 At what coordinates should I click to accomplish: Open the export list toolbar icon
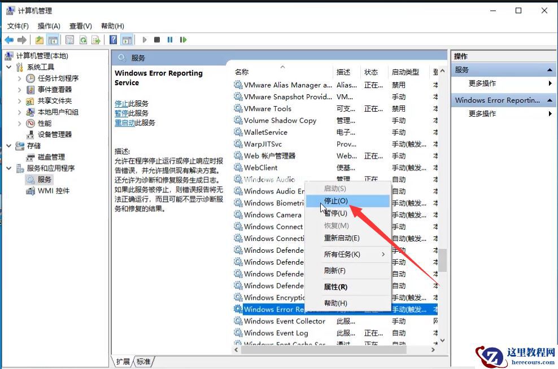(95, 39)
